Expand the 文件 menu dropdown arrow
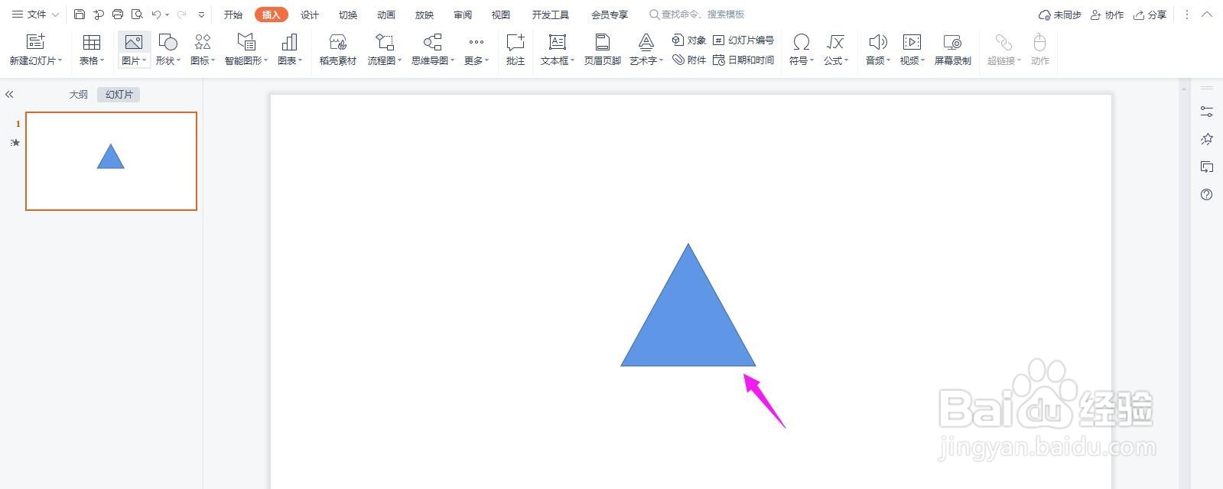Screen dimensions: 1223x489 pyautogui.click(x=55, y=15)
